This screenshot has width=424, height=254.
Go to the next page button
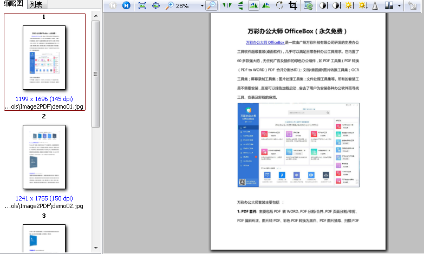pos(126,5)
